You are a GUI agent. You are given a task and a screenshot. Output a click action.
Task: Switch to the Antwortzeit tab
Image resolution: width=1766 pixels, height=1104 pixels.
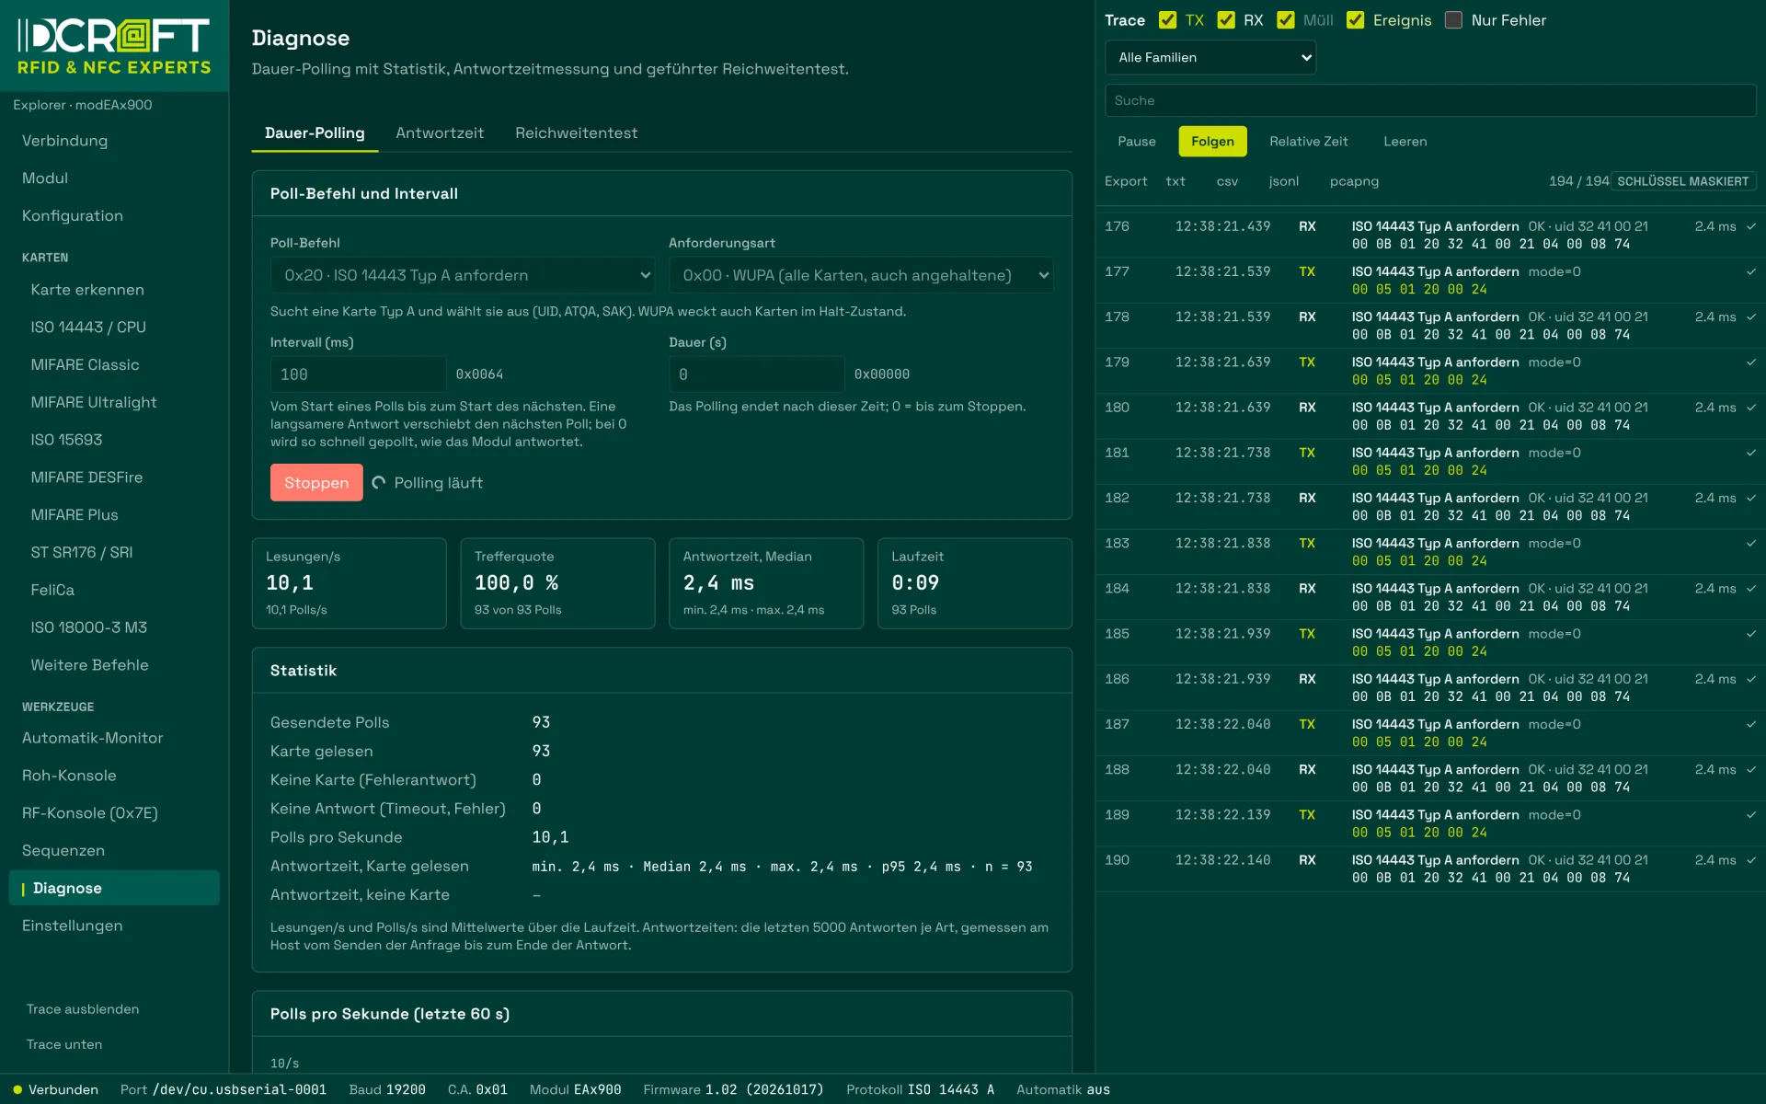440,133
